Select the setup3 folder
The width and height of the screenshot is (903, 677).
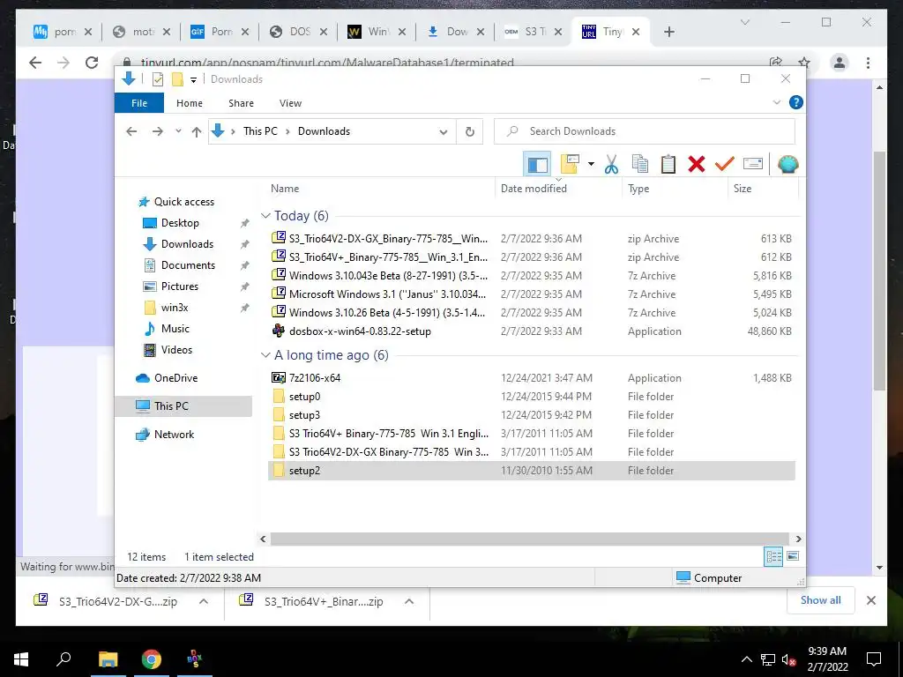coord(532,415)
